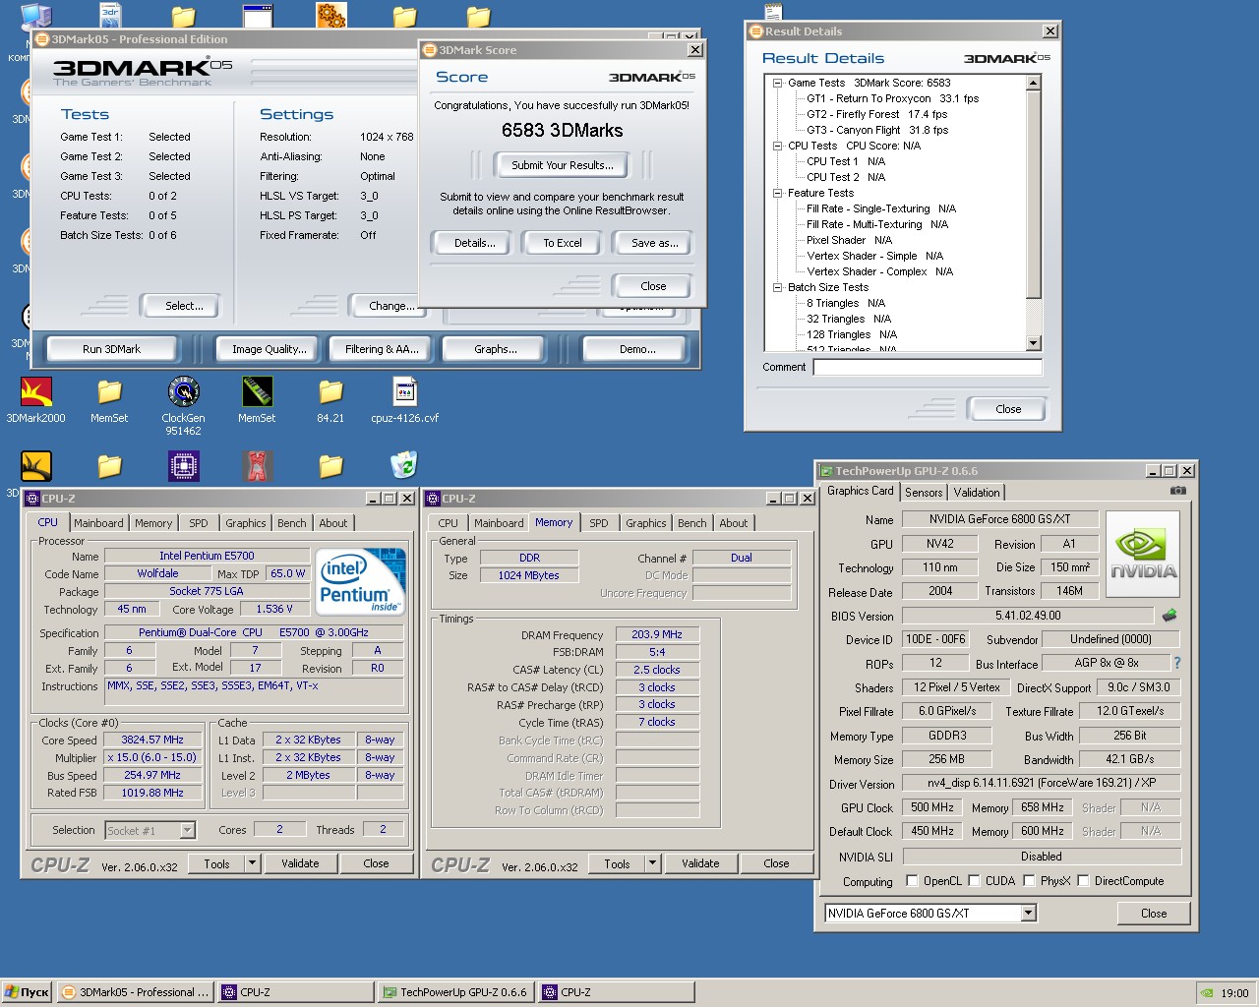Screen dimensions: 1259x1007
Task: Click the Bus Interface question mark icon
Action: 1177,663
